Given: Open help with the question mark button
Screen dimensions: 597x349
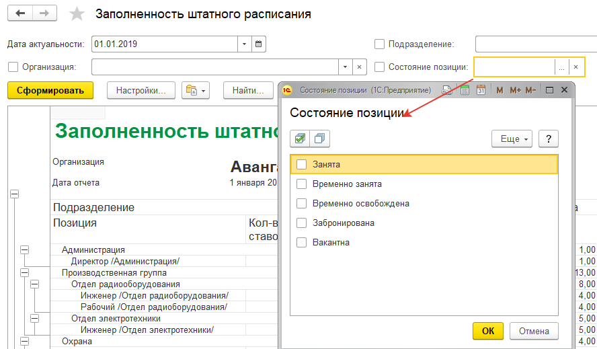Looking at the screenshot, I should (x=549, y=139).
